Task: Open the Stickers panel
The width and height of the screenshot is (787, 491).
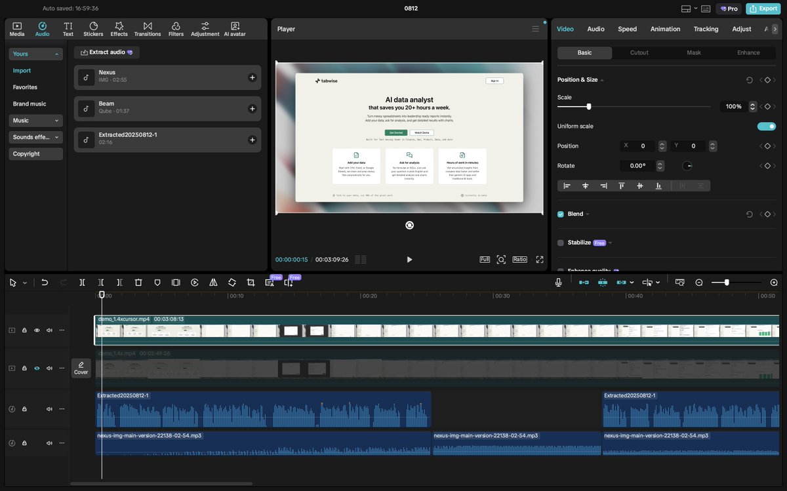Action: 93,29
